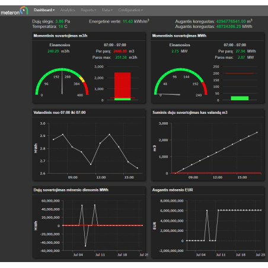
Task: Select the lowest point on the hourly MWh line chart
Action: click(91, 164)
